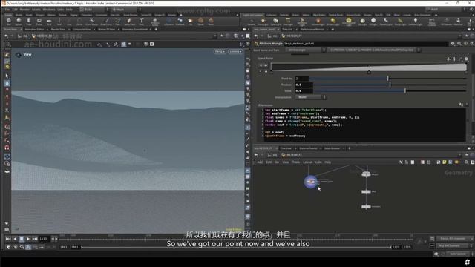Toggle sticky note display in network editor
This screenshot has height=267, width=475.
[445, 162]
